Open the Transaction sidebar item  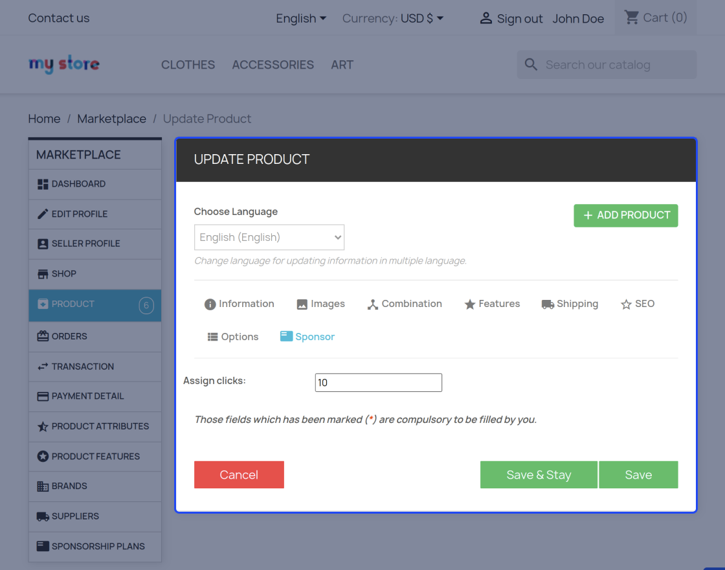click(95, 367)
